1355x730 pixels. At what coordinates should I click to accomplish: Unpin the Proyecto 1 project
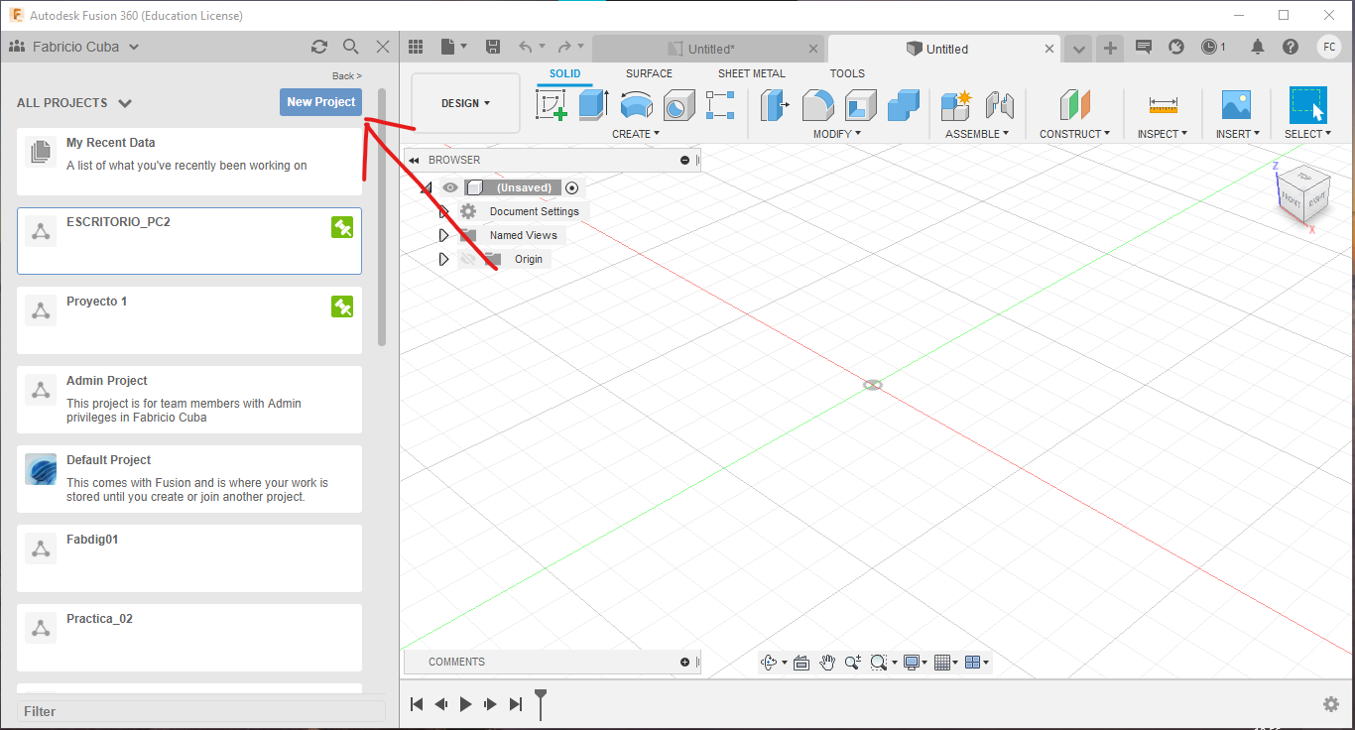click(342, 307)
